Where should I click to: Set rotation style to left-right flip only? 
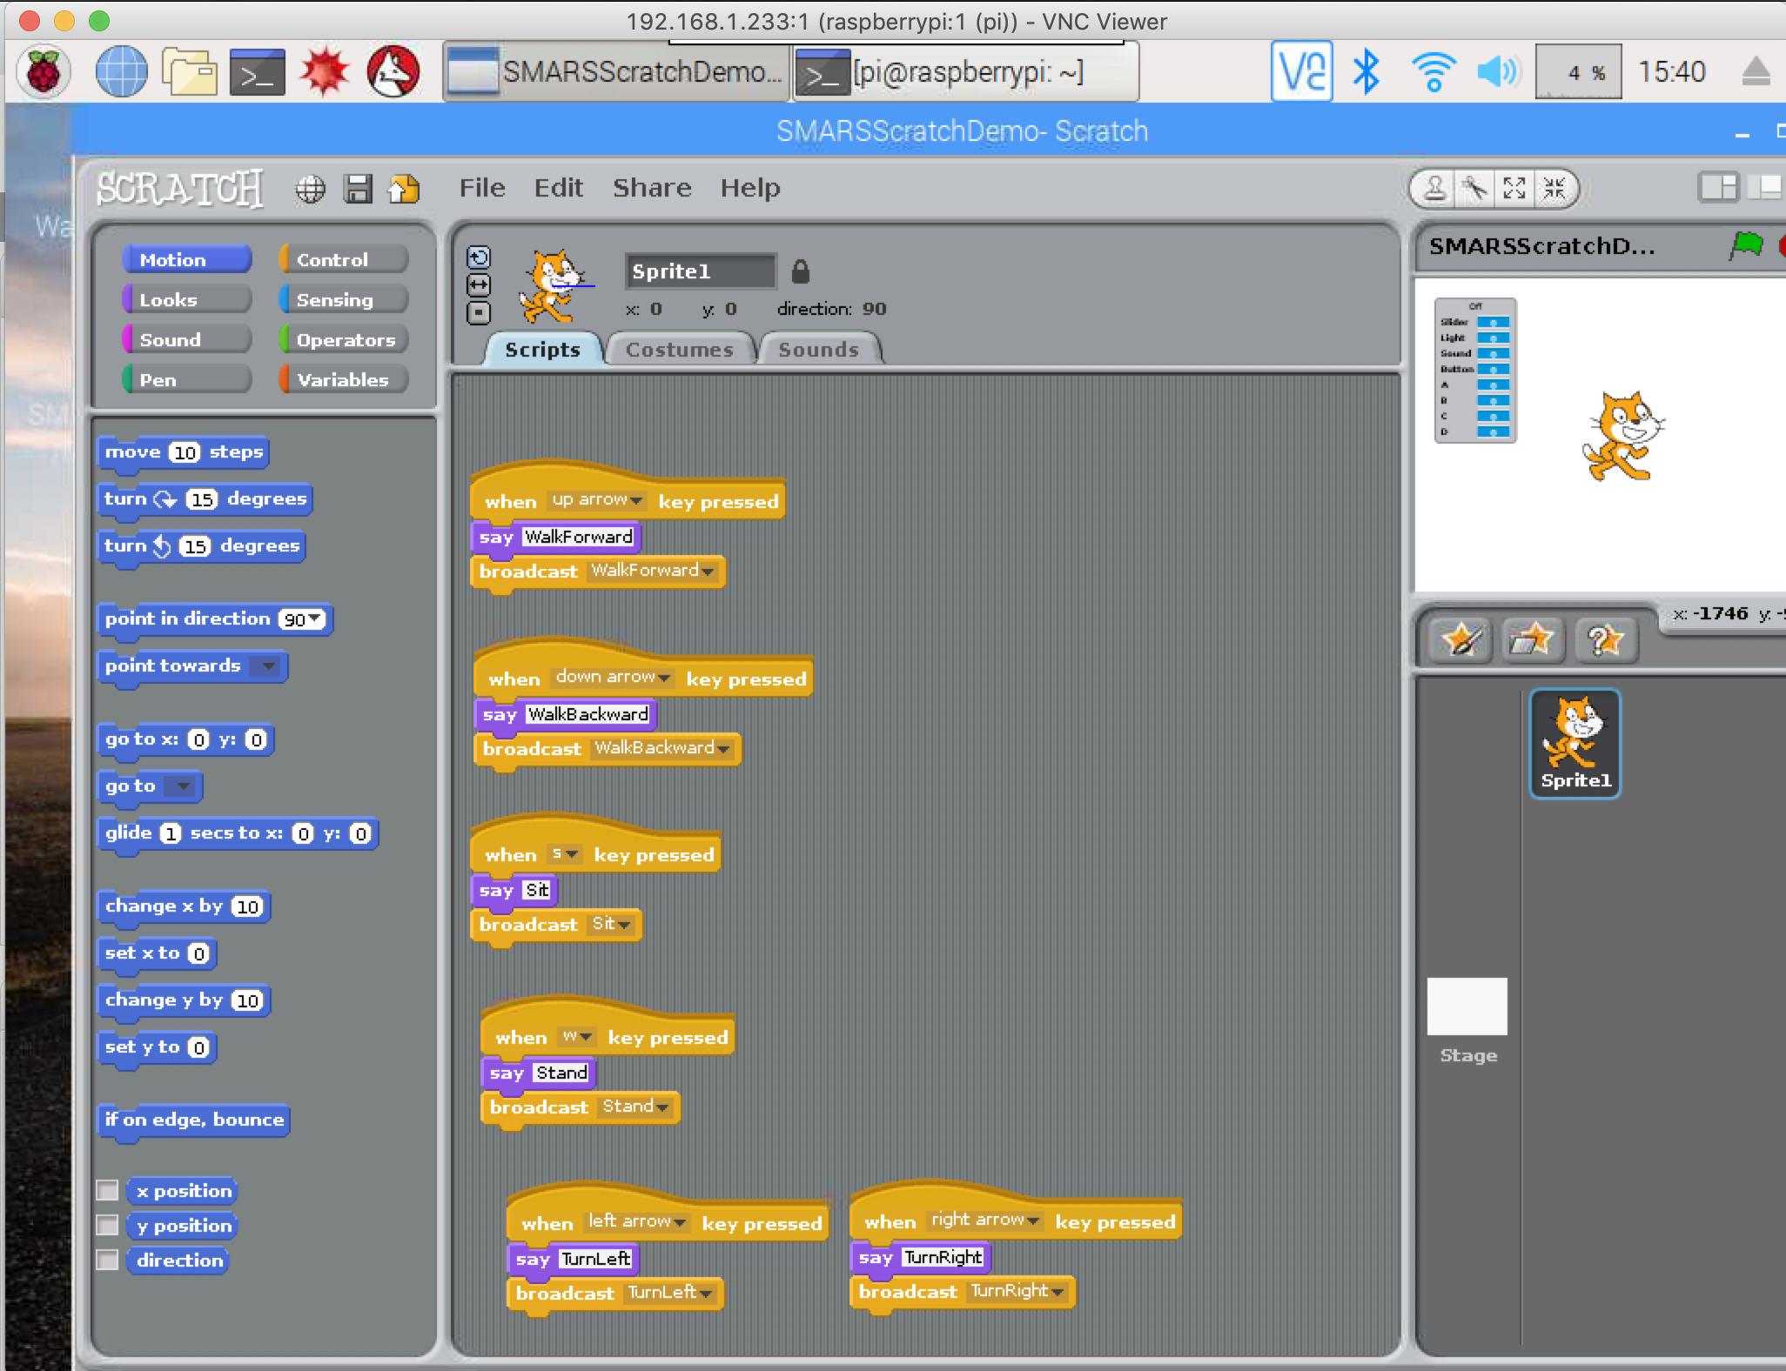[x=479, y=285]
